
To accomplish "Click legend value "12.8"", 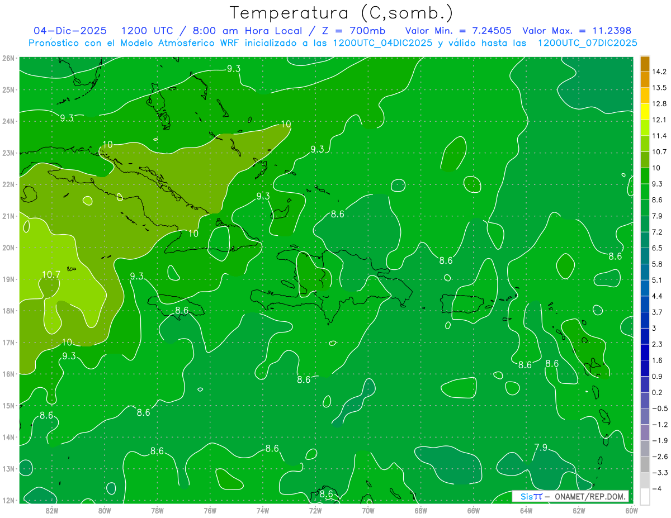I will (x=660, y=104).
